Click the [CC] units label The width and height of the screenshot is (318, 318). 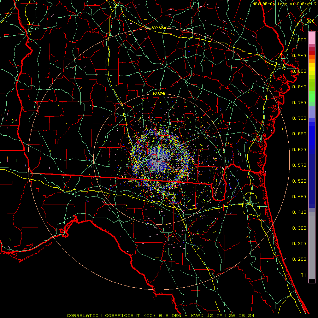pyautogui.click(x=302, y=24)
